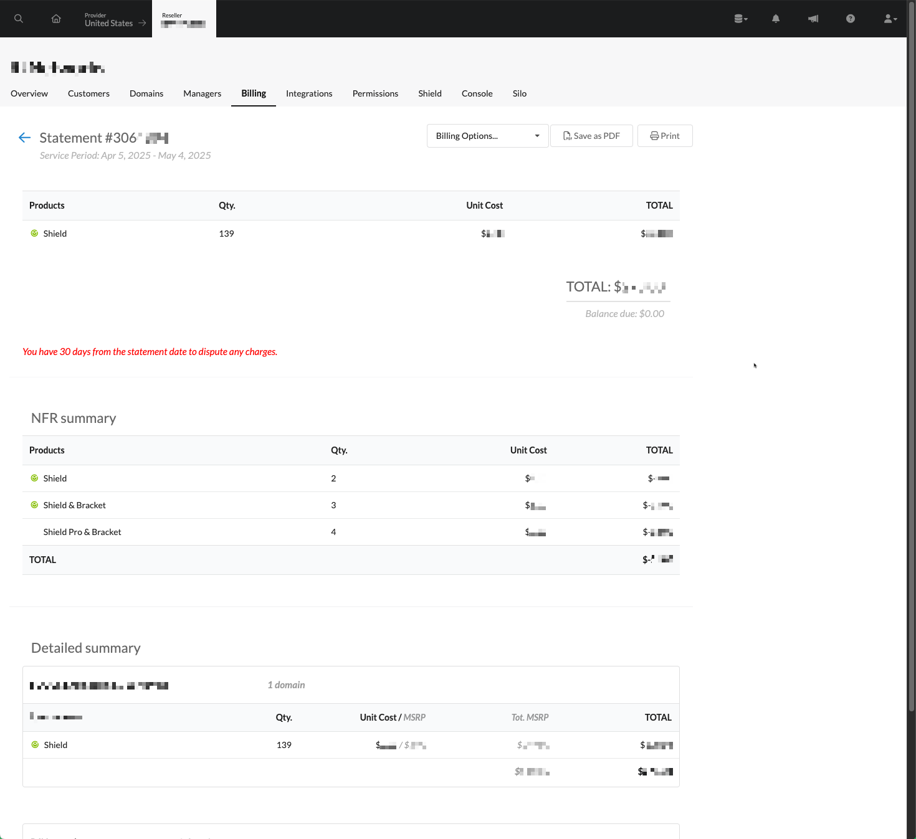Select the Permissions tab

click(x=375, y=93)
